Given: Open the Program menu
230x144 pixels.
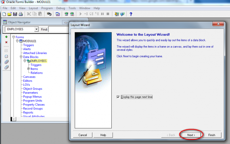Looking at the screenshot, I should [47, 8].
